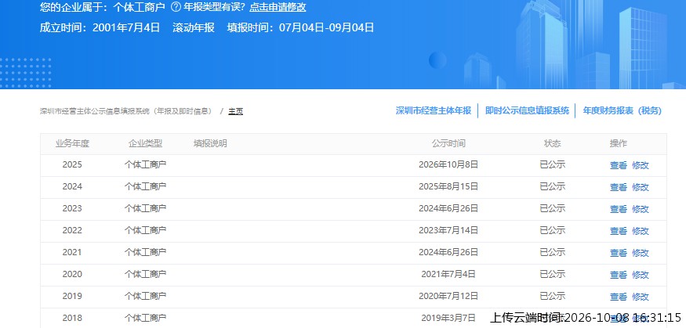The image size is (686, 328).
Task: Click 查看 for the 2023 report
Action: [619, 209]
